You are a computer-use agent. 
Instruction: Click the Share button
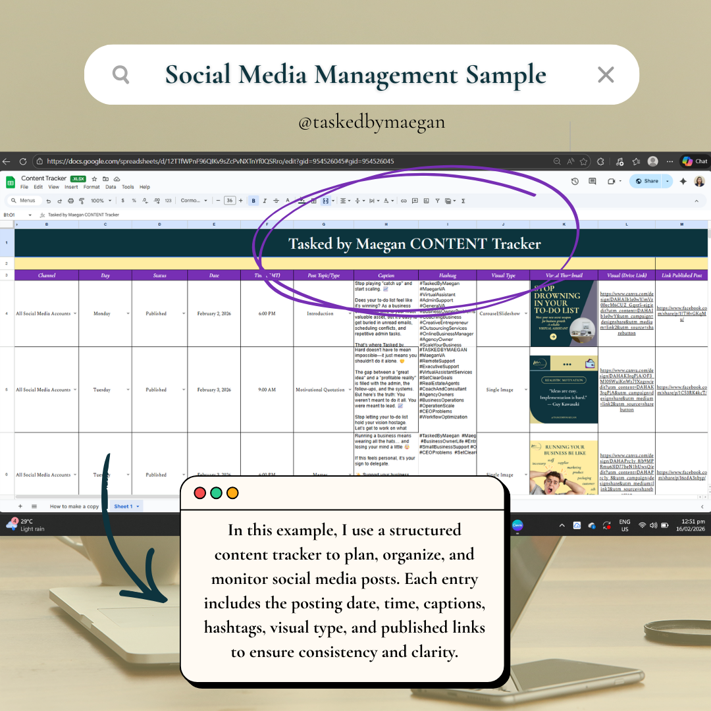pos(646,181)
